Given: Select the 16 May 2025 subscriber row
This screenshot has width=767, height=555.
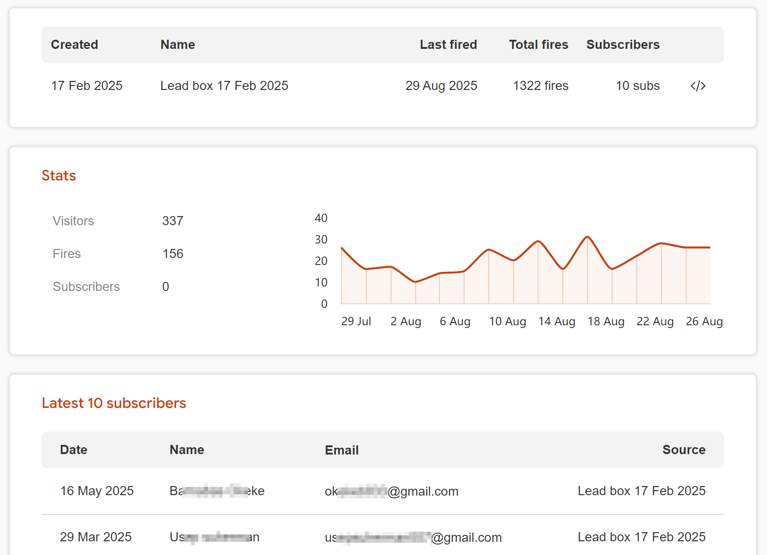Looking at the screenshot, I should point(97,491).
